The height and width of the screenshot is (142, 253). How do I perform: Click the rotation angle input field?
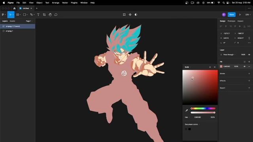(225, 43)
